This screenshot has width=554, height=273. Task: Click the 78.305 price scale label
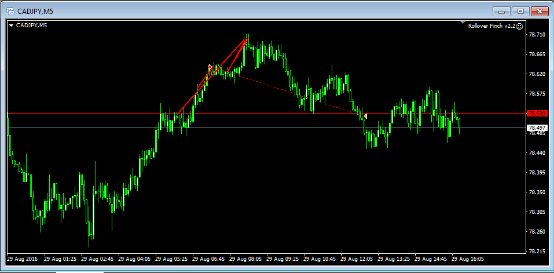click(536, 212)
